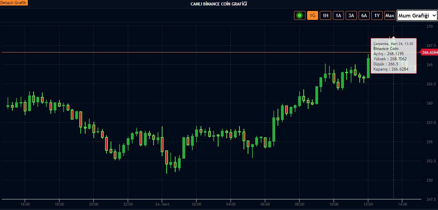Click the Kapanış : 266.6284 value
This screenshot has width=438, height=210.
coord(391,69)
